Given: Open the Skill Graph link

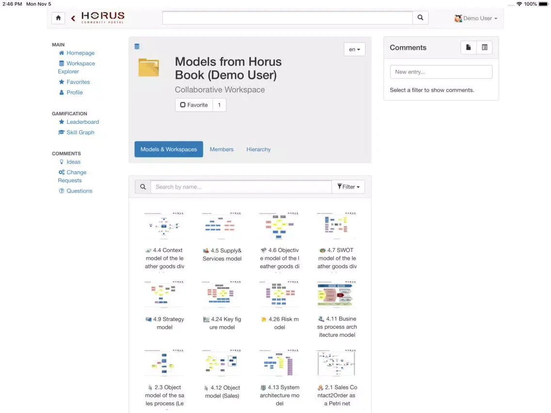Looking at the screenshot, I should tap(80, 132).
